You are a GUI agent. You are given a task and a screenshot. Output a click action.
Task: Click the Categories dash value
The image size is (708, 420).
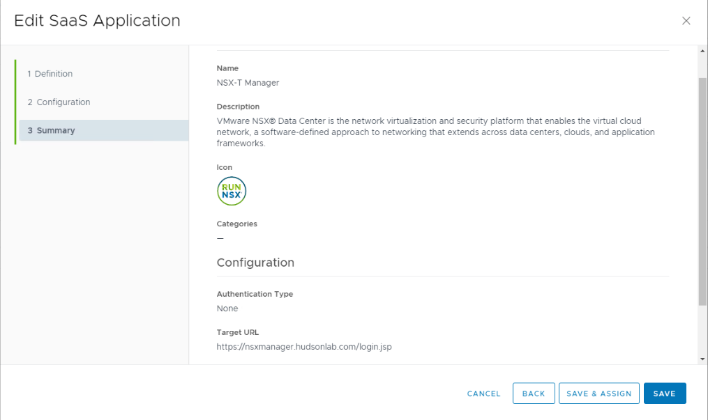click(220, 238)
